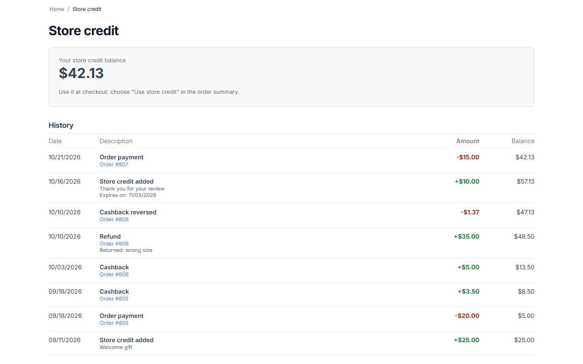Open Order #805 link under $20.00 Order payment

pyautogui.click(x=114, y=323)
